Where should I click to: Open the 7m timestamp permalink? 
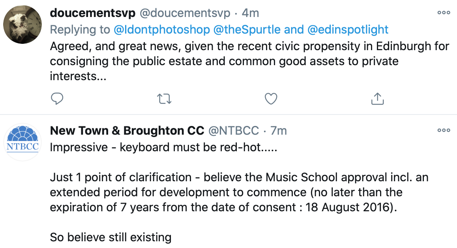click(x=279, y=131)
